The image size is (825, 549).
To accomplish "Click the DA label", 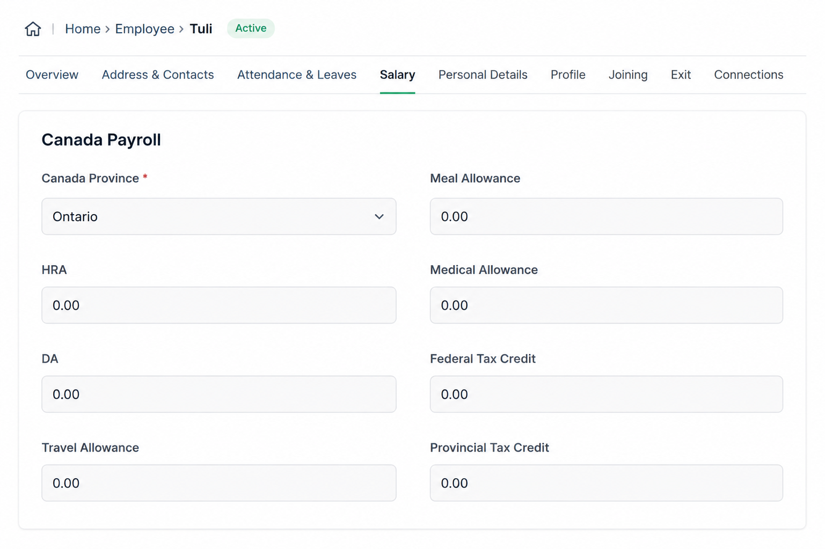I will 50,358.
